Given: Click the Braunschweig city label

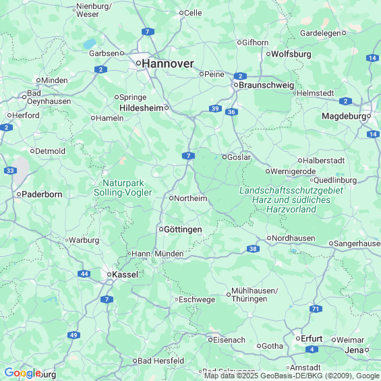Looking at the screenshot, I should (266, 85).
